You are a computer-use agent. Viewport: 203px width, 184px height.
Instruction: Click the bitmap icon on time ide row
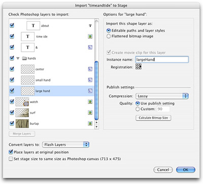(x=90, y=36)
